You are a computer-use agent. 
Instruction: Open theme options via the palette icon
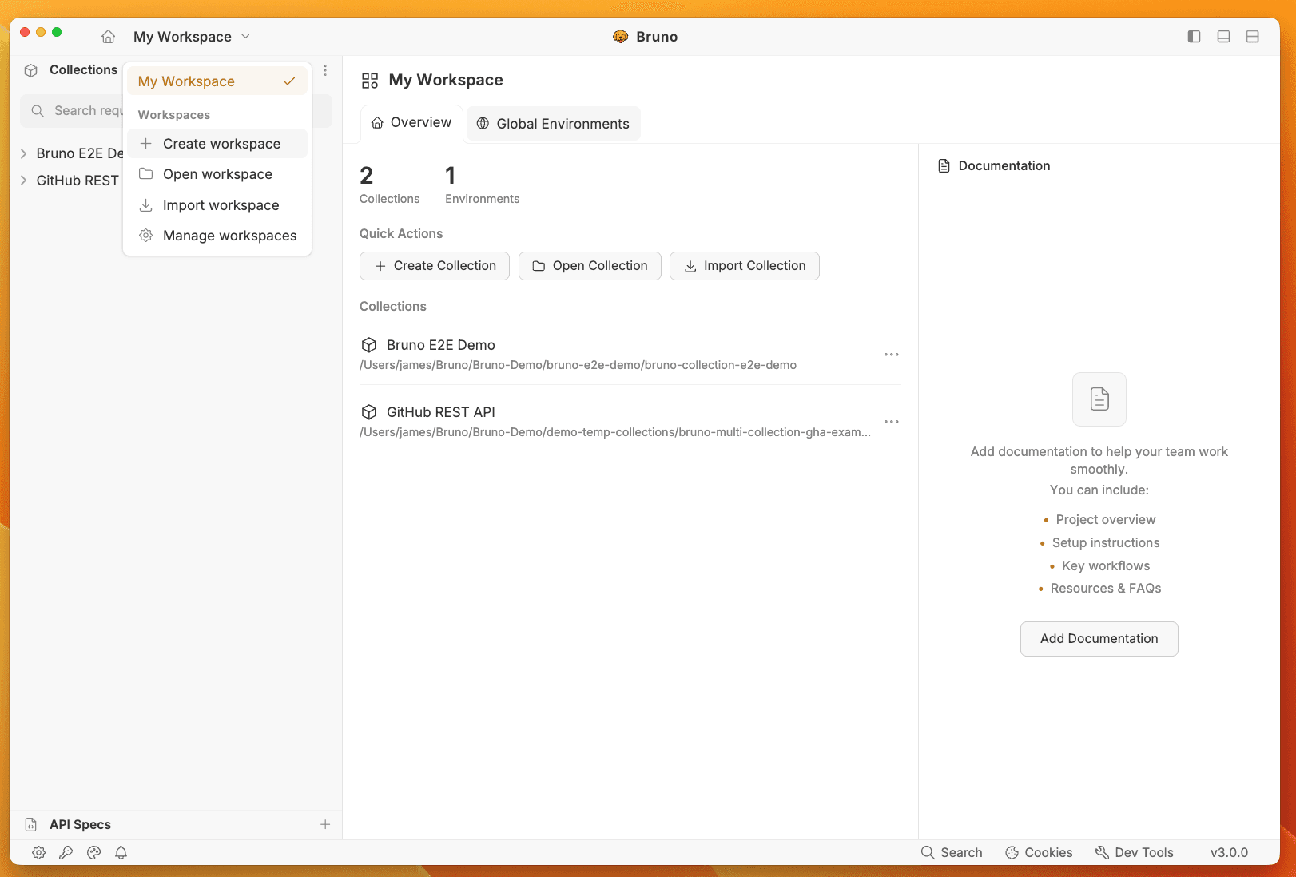point(93,852)
